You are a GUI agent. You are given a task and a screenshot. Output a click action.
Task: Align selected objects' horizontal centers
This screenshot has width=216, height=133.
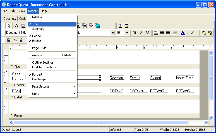point(15,40)
